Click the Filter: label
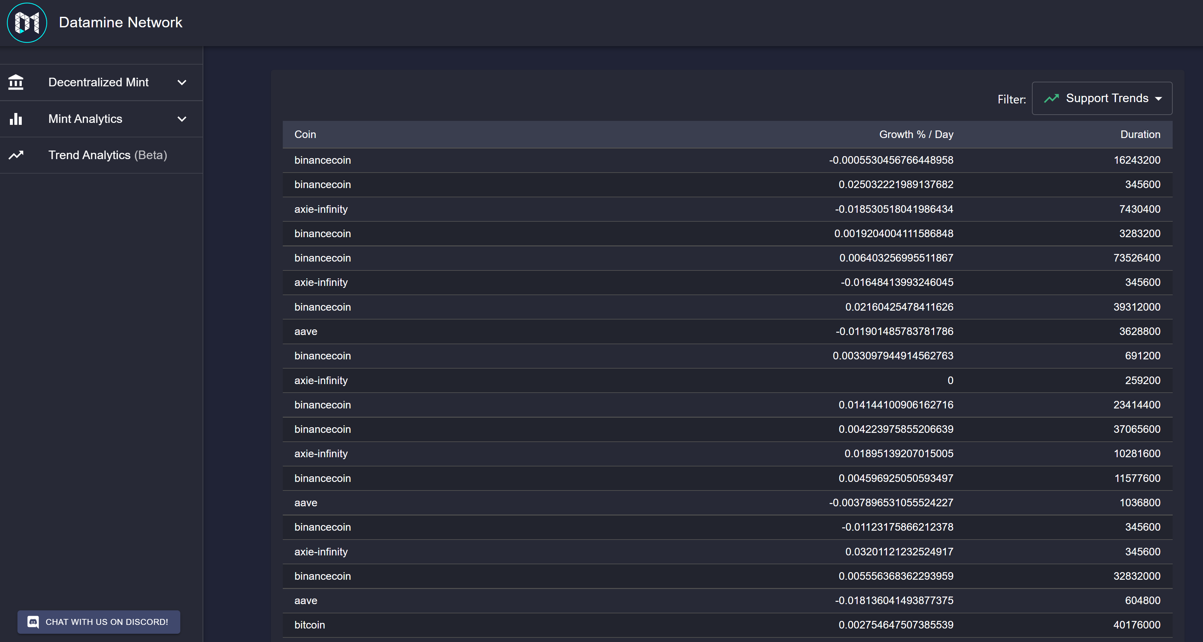1203x642 pixels. point(1012,99)
